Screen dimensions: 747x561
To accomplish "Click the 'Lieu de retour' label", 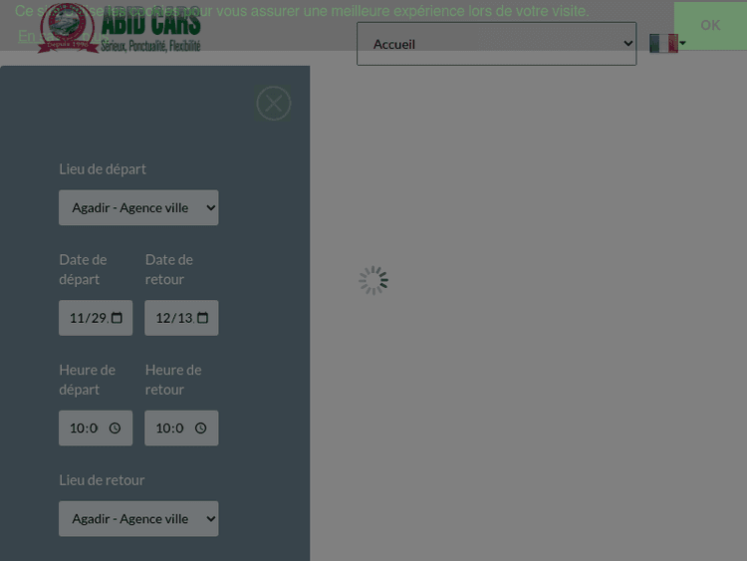I will (102, 480).
